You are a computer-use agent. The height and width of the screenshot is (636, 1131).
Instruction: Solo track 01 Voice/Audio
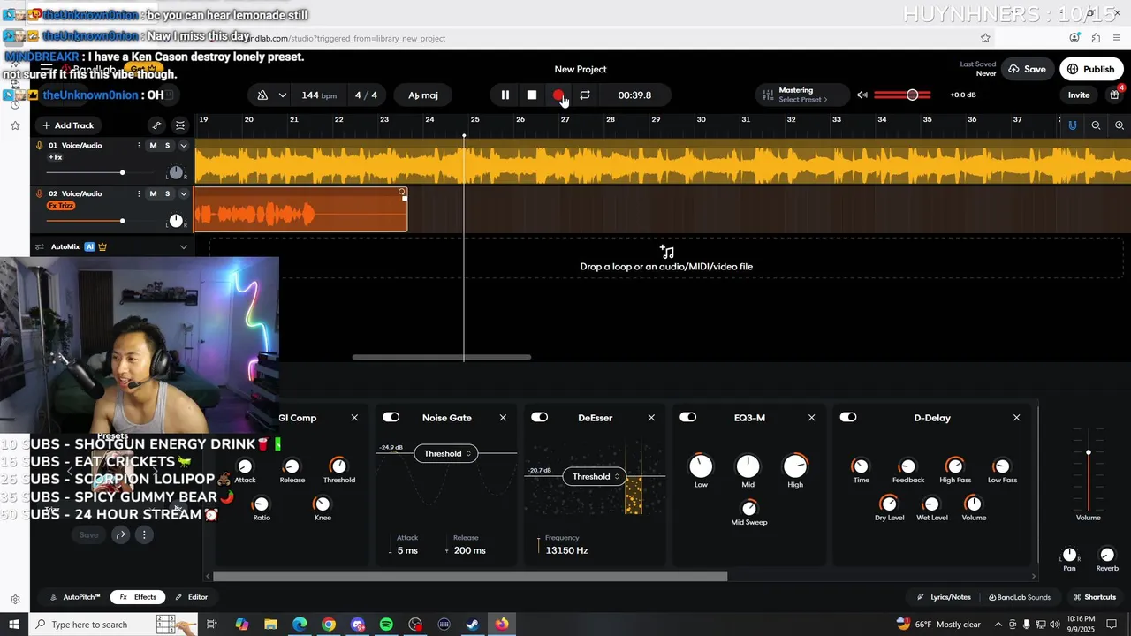click(x=167, y=146)
